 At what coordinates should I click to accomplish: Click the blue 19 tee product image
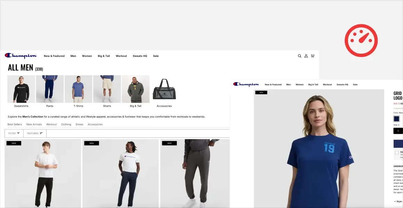tap(319, 149)
